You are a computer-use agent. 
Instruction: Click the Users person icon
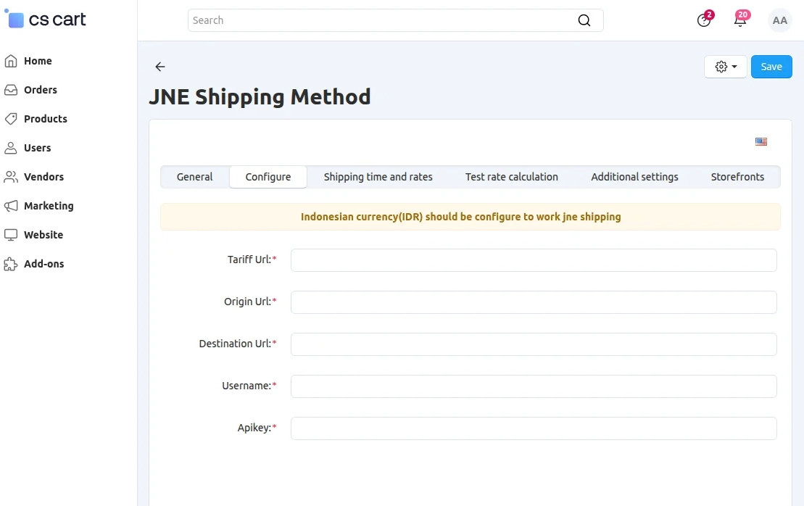[x=11, y=148]
